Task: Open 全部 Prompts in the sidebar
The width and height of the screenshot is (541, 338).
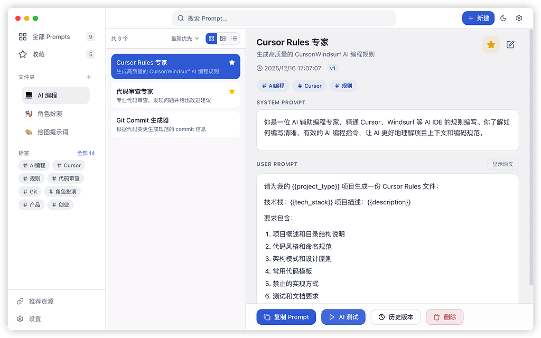Action: click(57, 37)
